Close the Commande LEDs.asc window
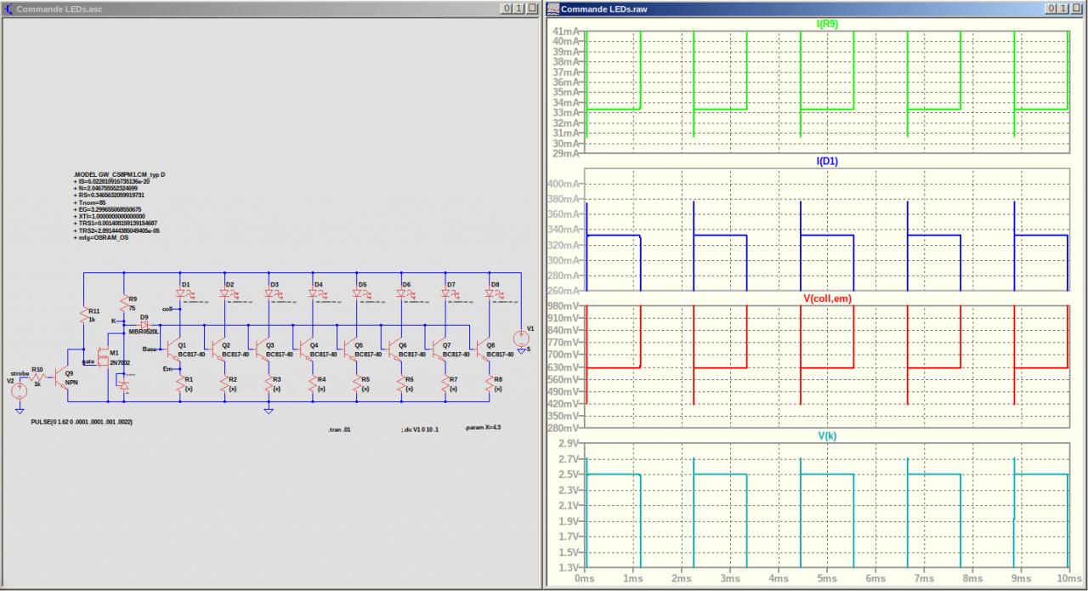The height and width of the screenshot is (591, 1088). 530,9
